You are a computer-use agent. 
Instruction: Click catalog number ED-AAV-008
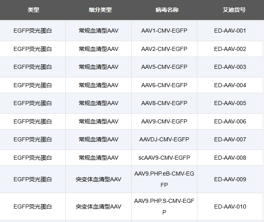pyautogui.click(x=230, y=158)
